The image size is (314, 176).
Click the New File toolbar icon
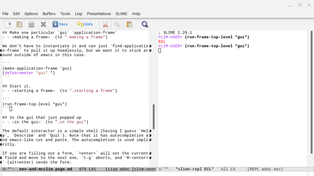pos(8,24)
